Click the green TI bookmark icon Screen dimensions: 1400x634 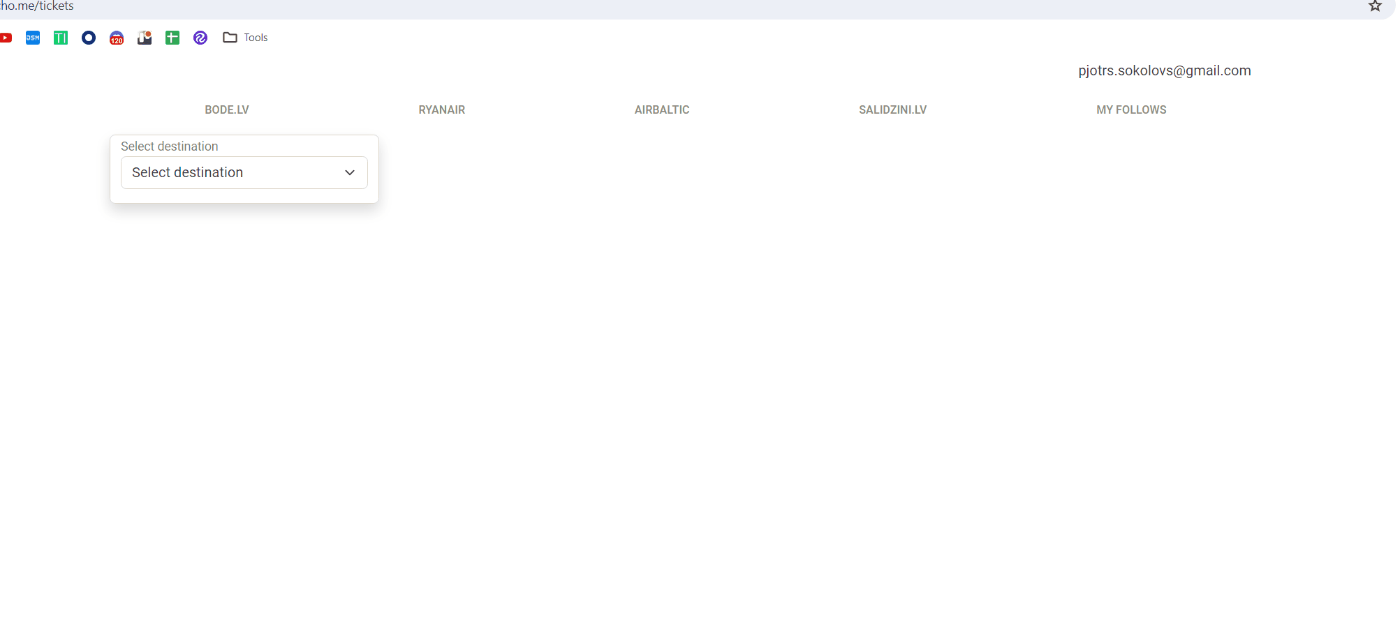61,38
